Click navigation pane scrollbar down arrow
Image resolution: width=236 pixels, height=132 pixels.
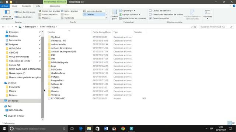[x=43, y=120]
